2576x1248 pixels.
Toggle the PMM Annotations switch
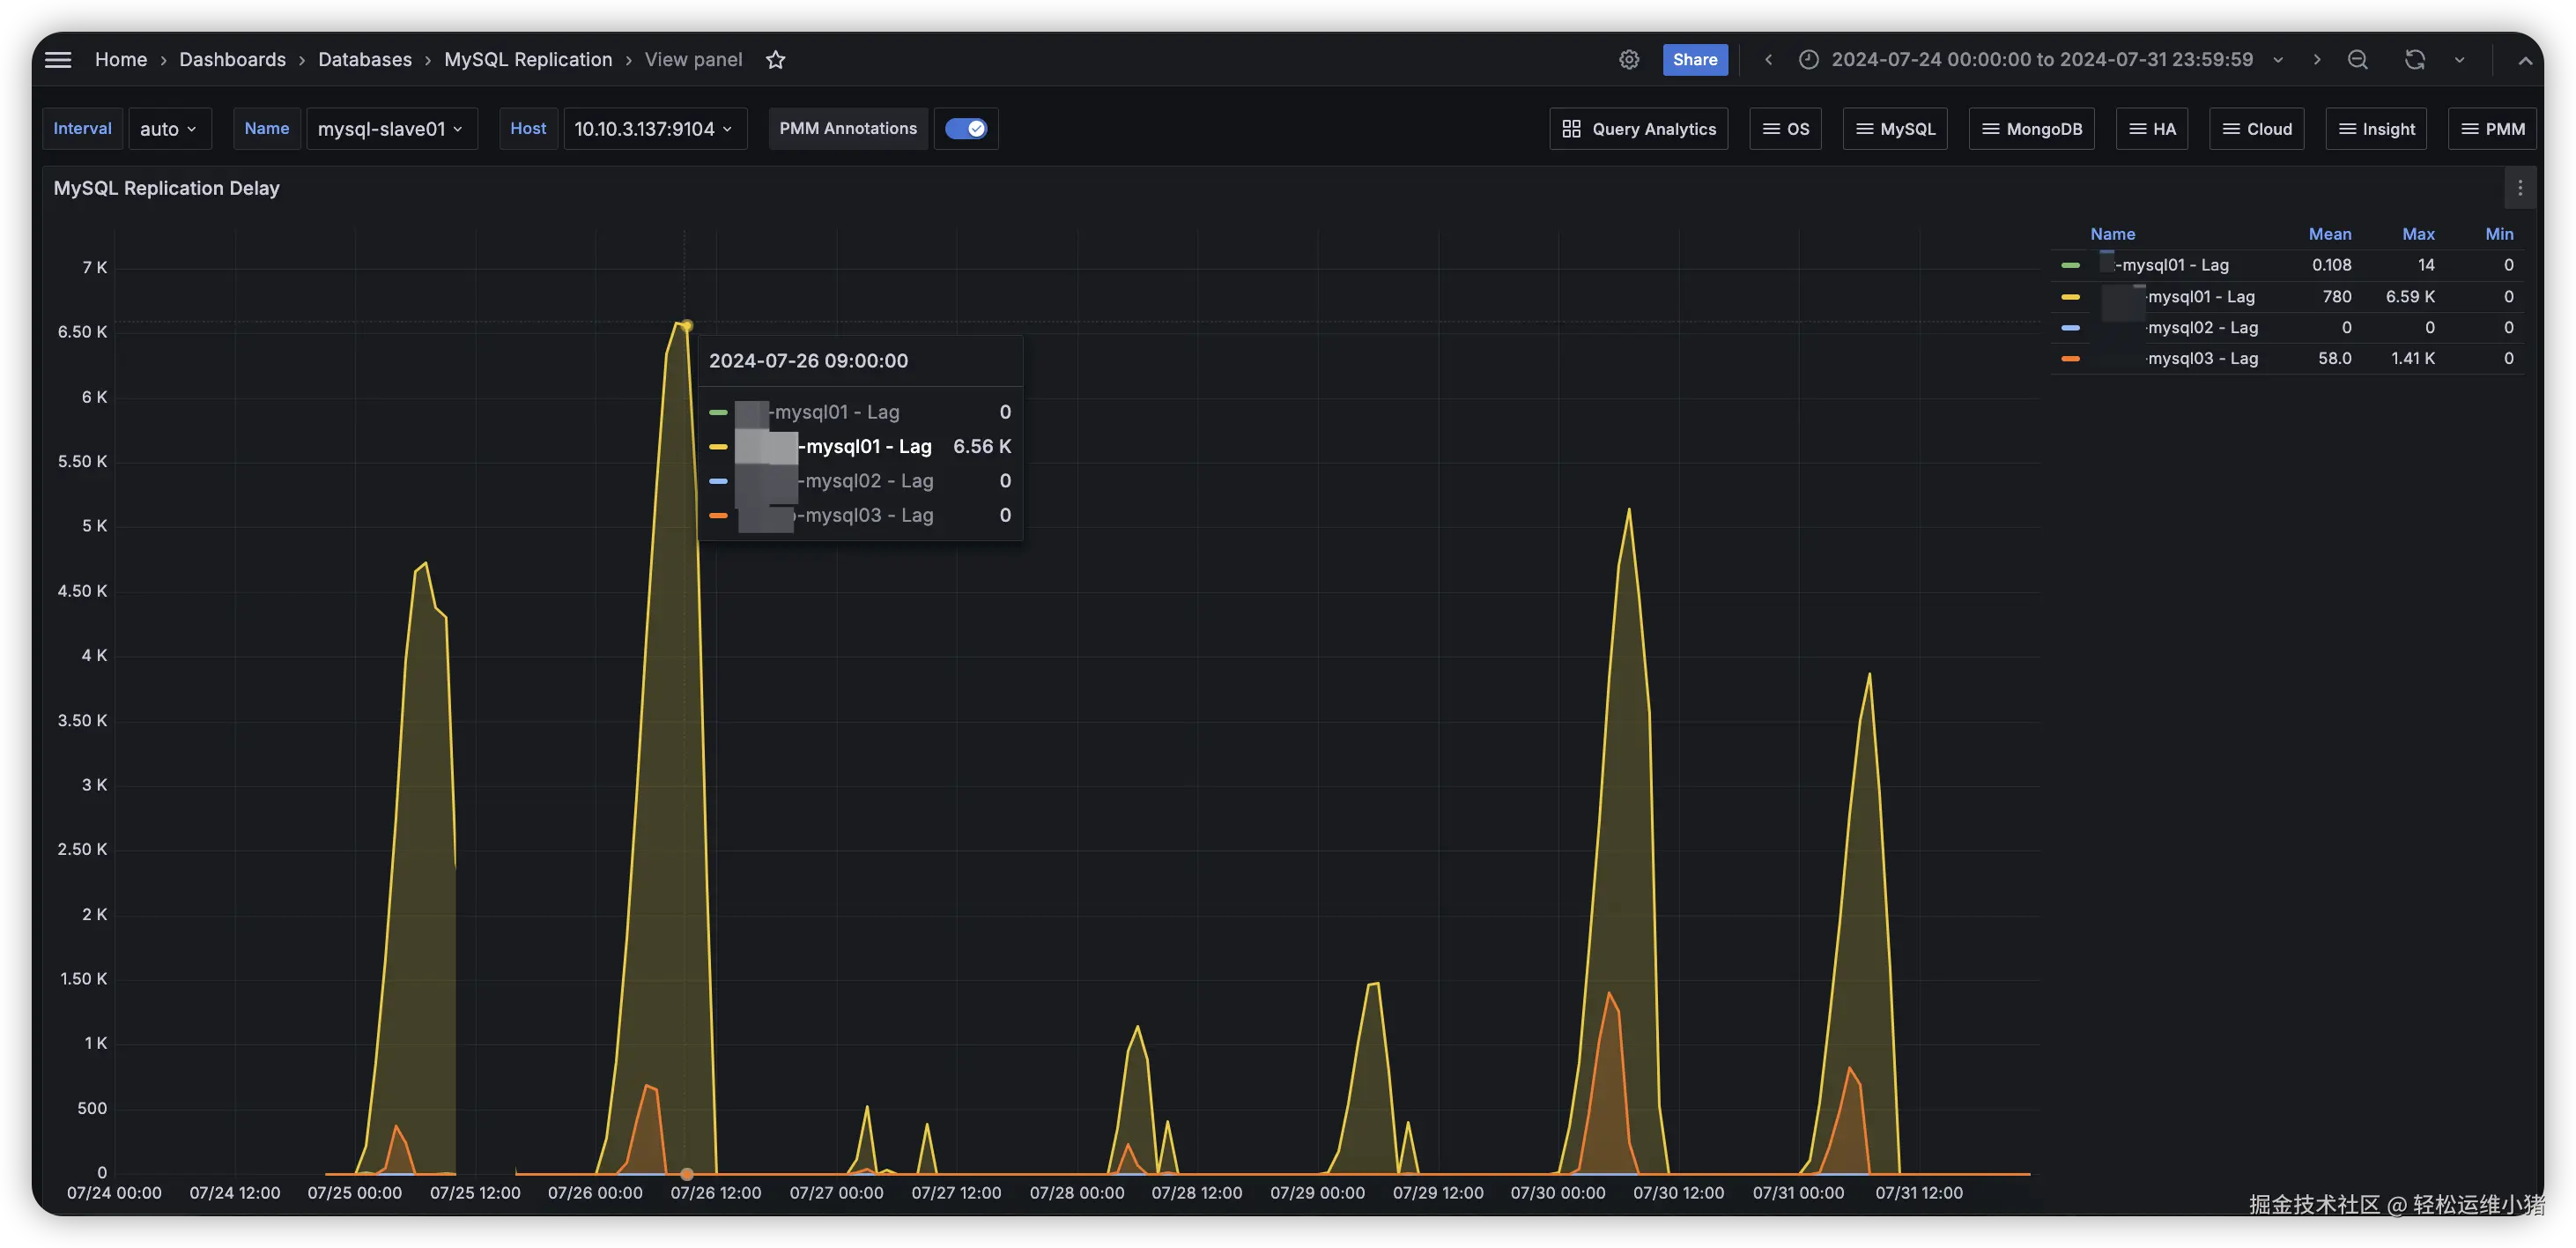click(x=965, y=128)
